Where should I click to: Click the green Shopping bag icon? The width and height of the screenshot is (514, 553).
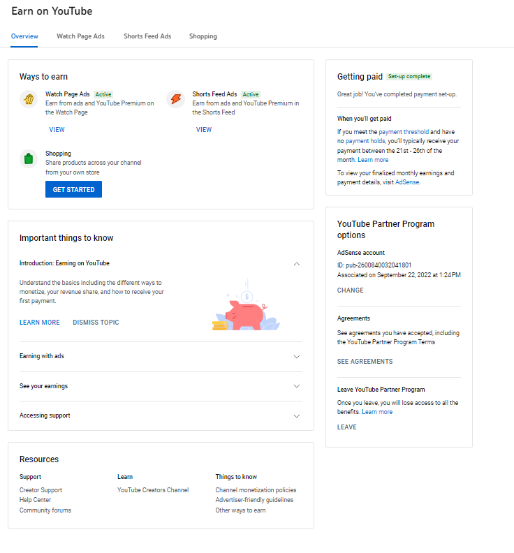tap(29, 158)
